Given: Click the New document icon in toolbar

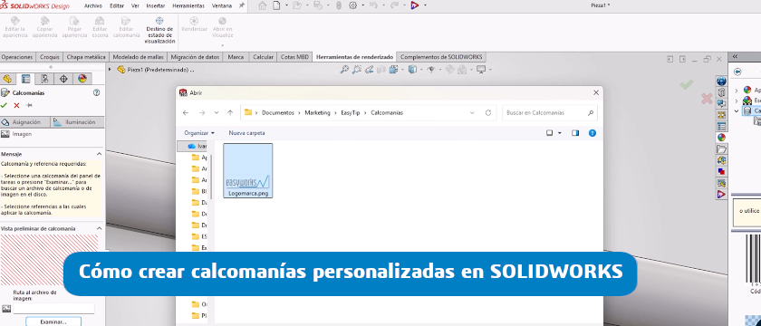Looking at the screenshot, I should [276, 5].
